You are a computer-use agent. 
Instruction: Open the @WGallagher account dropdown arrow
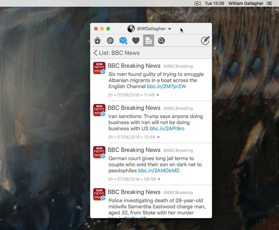pyautogui.click(x=170, y=29)
